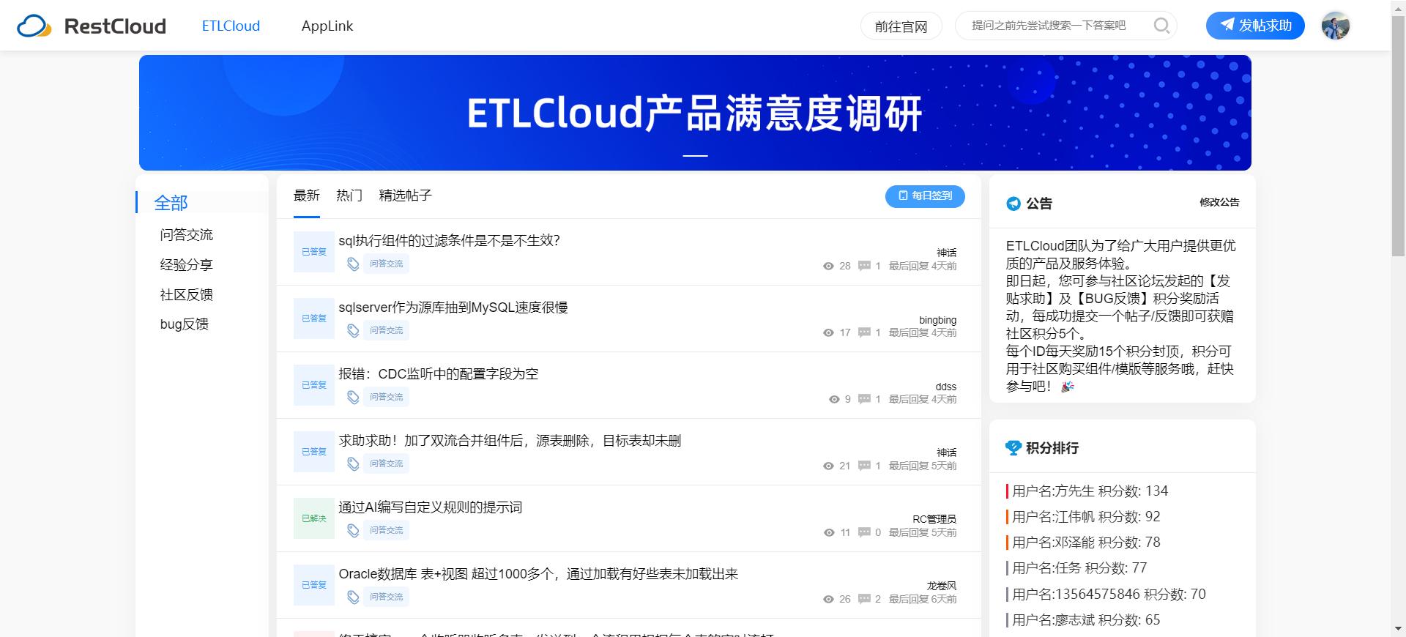This screenshot has height=637, width=1406.
Task: Click the 修改公告 link
Action: pyautogui.click(x=1219, y=202)
